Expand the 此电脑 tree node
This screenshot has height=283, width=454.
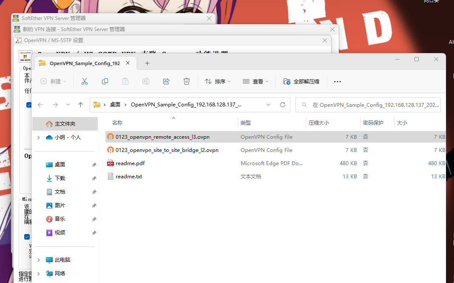pyautogui.click(x=39, y=260)
